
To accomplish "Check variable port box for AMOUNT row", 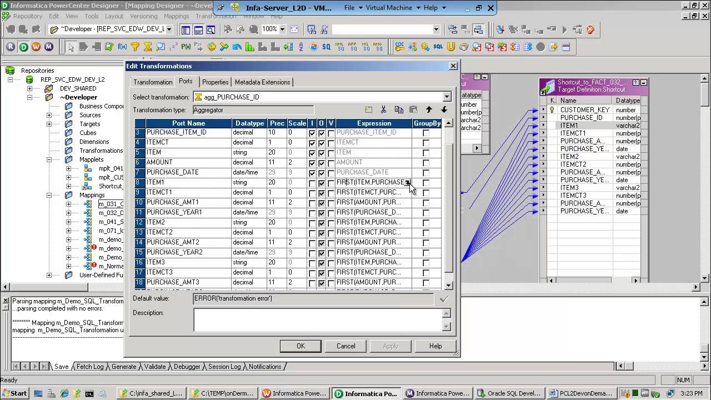I will click(x=331, y=163).
